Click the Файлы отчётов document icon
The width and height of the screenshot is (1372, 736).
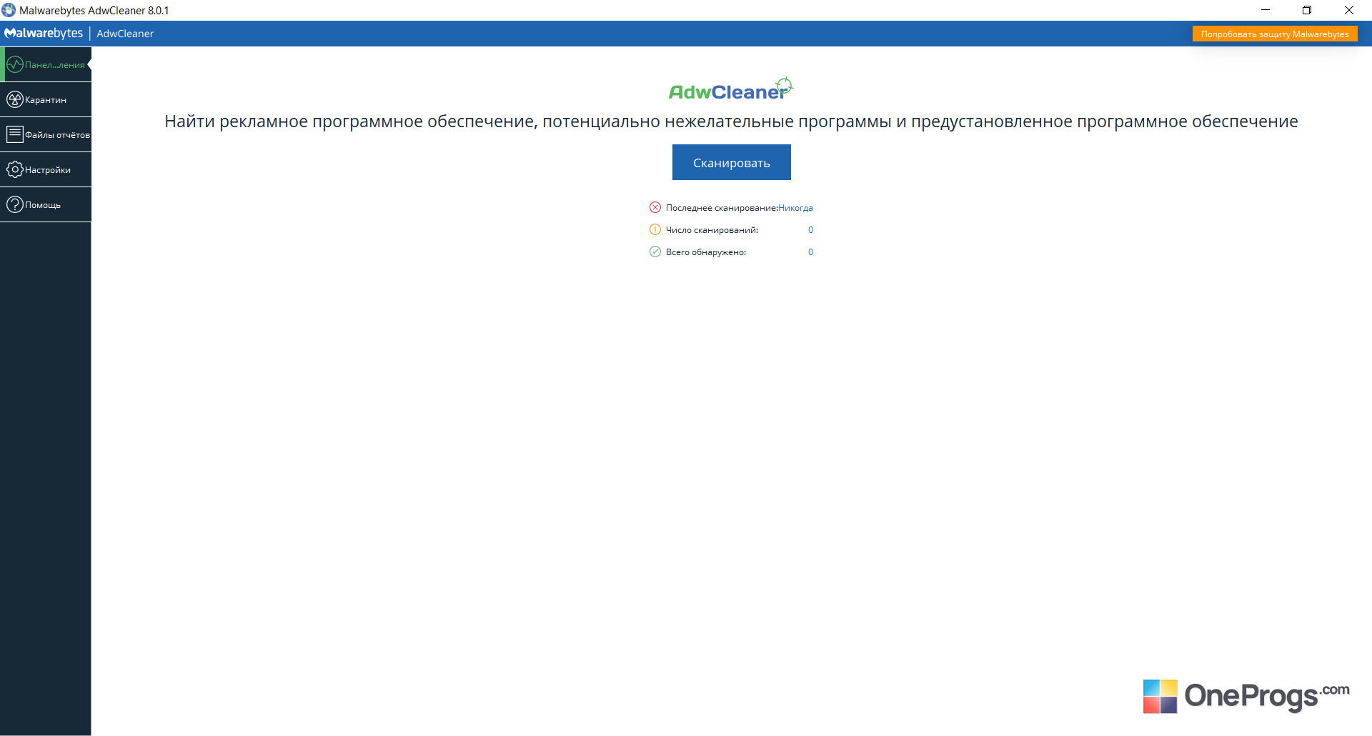point(14,134)
